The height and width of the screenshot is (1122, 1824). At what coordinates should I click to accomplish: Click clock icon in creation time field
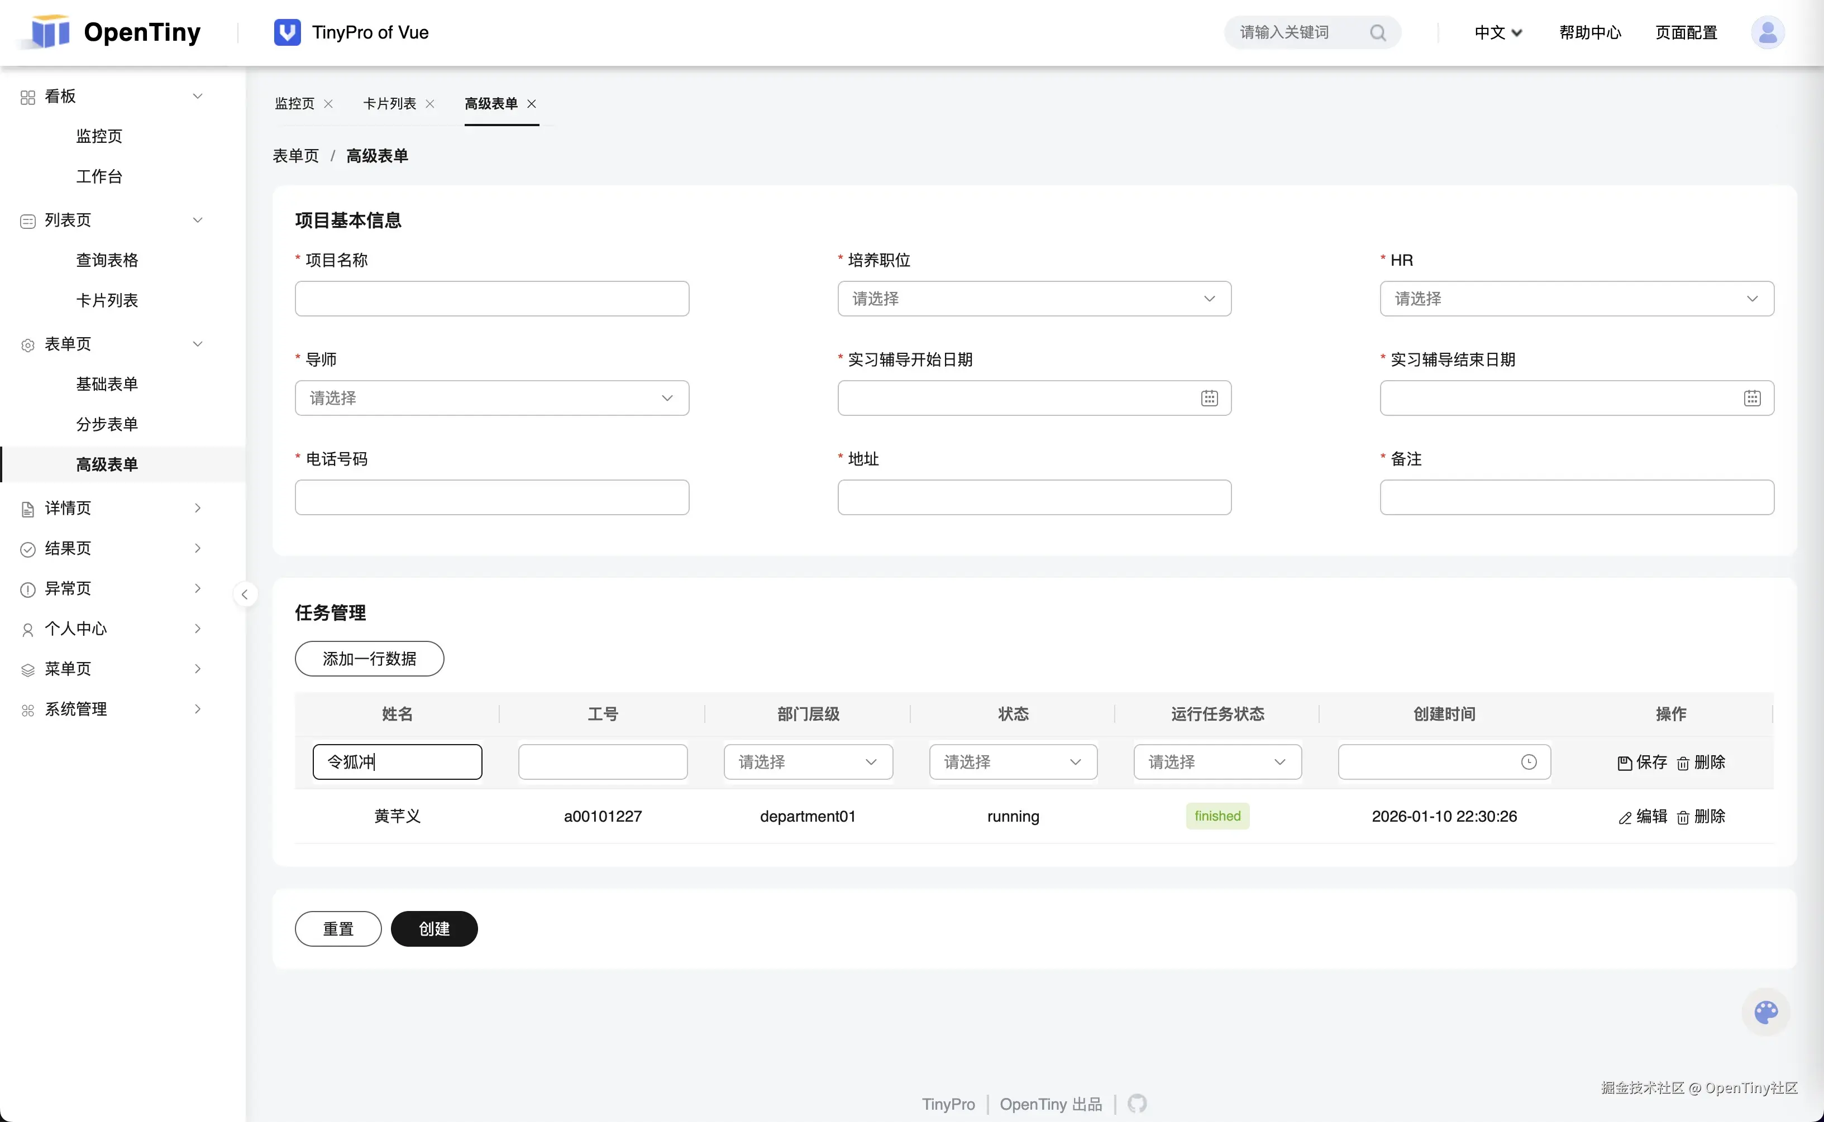(x=1528, y=762)
